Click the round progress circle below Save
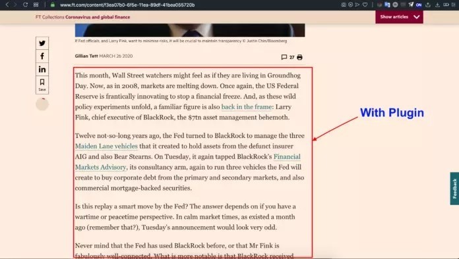This screenshot has width=459, height=259. (42, 105)
